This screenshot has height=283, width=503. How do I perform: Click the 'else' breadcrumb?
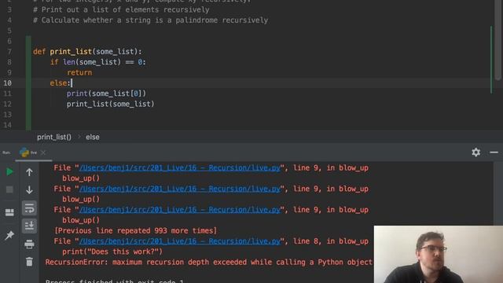pos(93,137)
